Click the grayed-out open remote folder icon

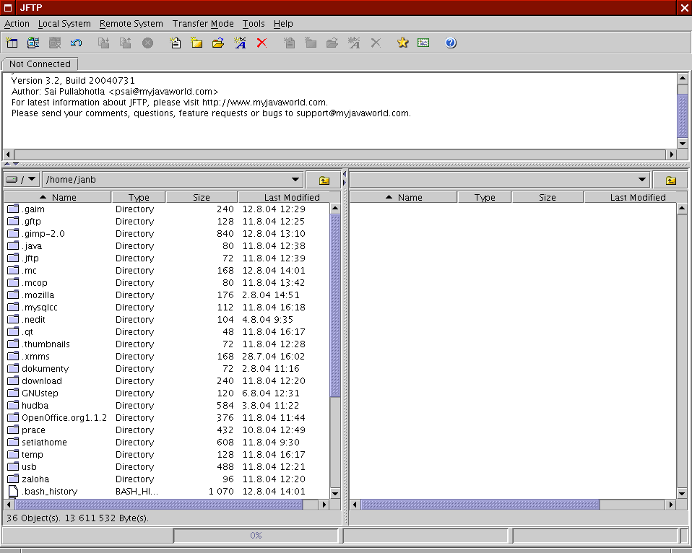point(332,43)
